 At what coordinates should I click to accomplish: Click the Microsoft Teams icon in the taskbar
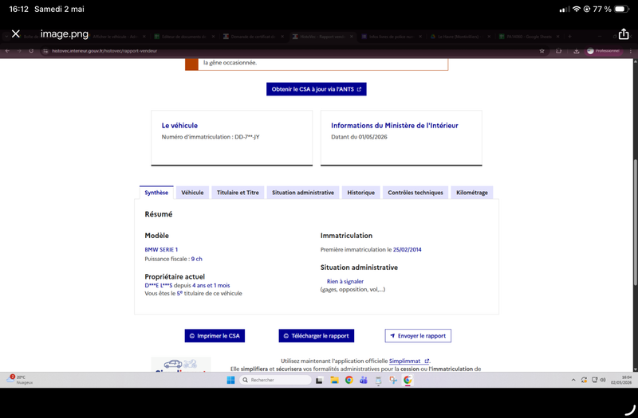coord(364,381)
